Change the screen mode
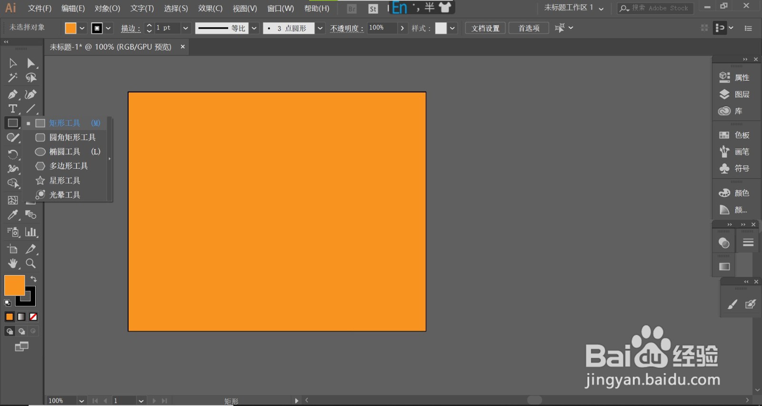 21,346
